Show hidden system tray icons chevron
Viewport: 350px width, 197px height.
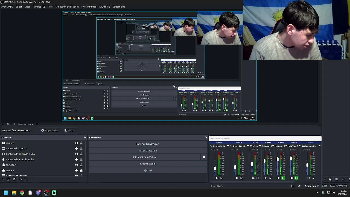click(317, 193)
